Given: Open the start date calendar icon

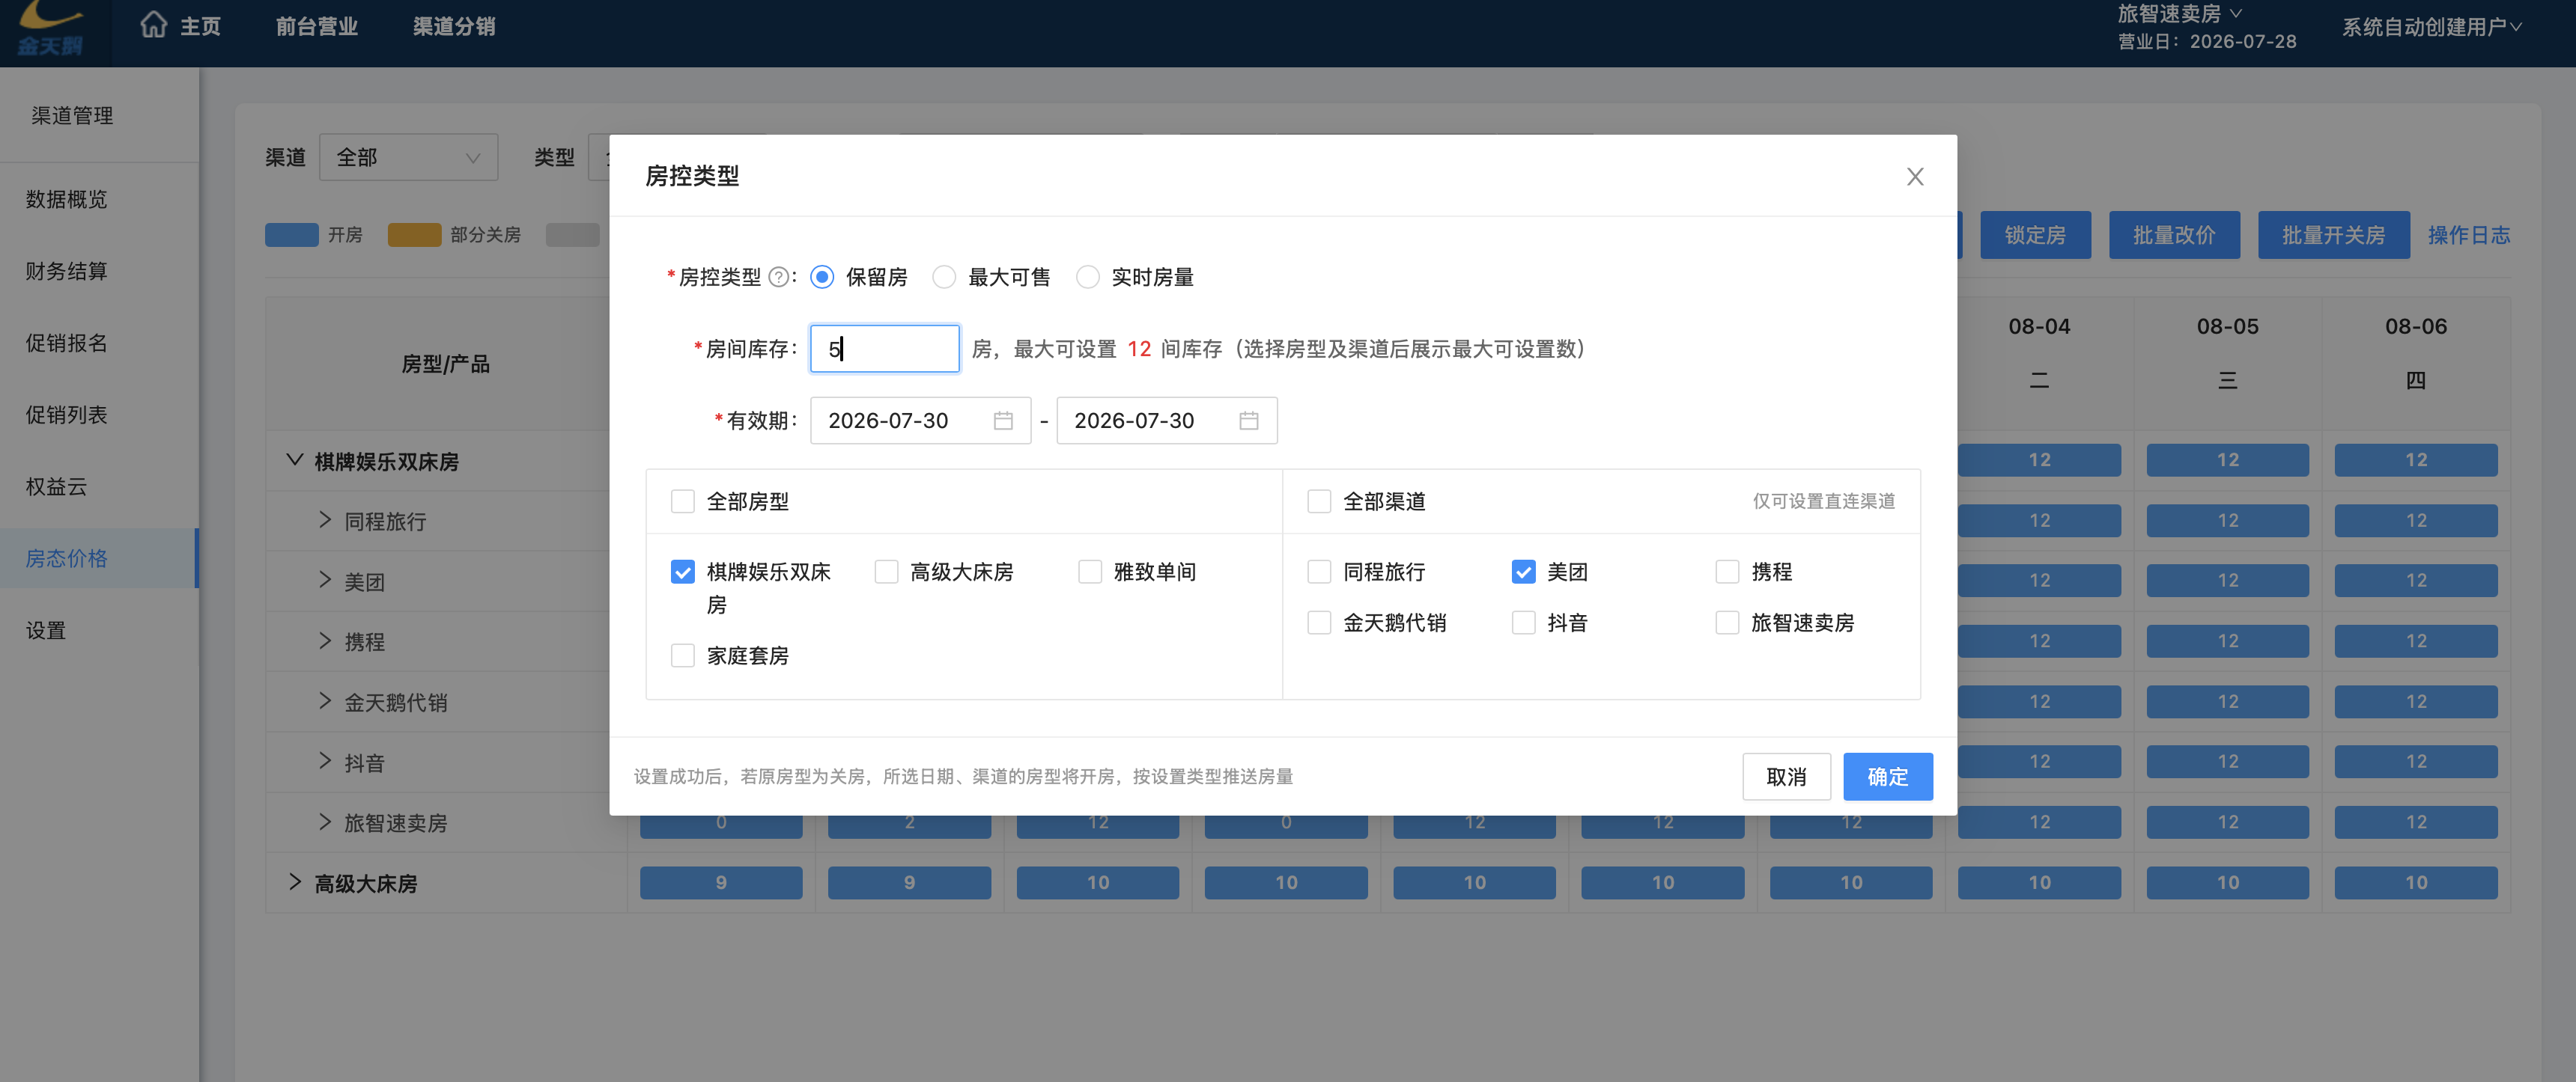Looking at the screenshot, I should pos(1003,421).
